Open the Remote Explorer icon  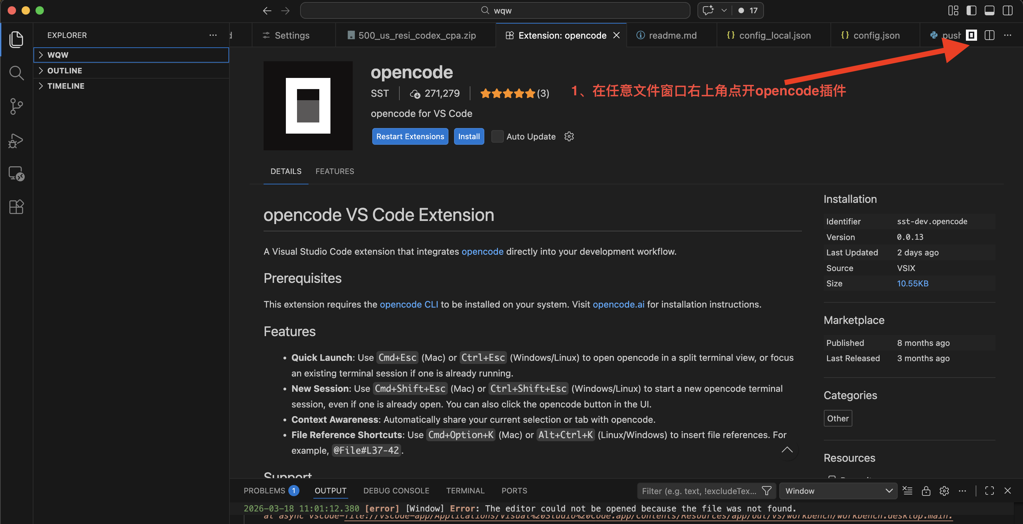tap(16, 174)
